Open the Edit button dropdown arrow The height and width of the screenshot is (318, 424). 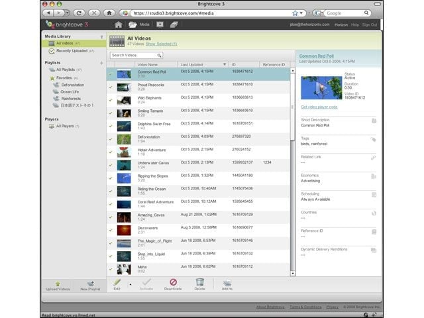131,284
